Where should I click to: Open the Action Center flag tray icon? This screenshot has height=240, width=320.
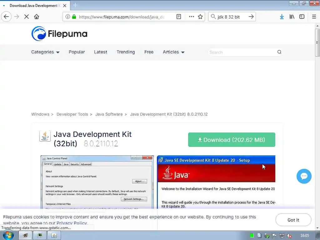click(274, 236)
